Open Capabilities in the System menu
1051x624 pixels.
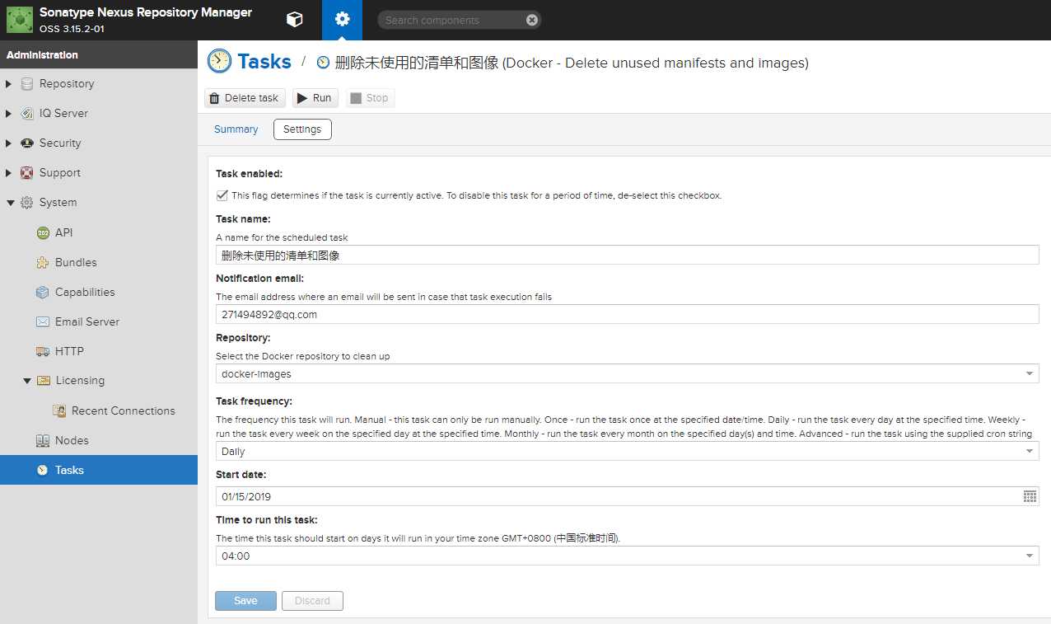[x=84, y=292]
